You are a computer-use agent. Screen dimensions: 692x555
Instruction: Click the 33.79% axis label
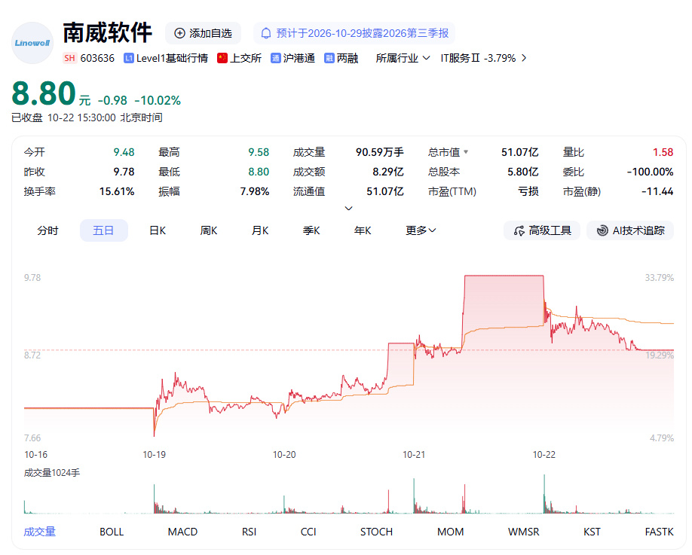(660, 278)
